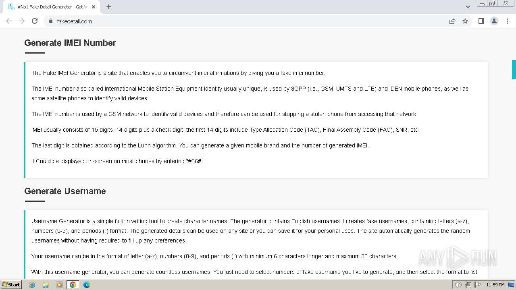The width and height of the screenshot is (516, 290).
Task: Close the Fake Detail Generator tab
Action: pyautogui.click(x=94, y=7)
